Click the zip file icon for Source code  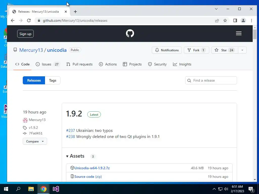72,176
